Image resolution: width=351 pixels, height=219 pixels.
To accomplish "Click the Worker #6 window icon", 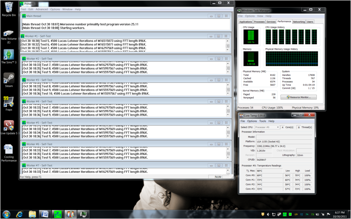I will [24, 144].
